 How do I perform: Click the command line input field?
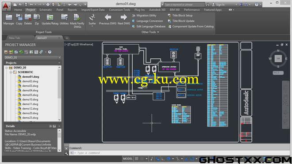[x=180, y=153]
